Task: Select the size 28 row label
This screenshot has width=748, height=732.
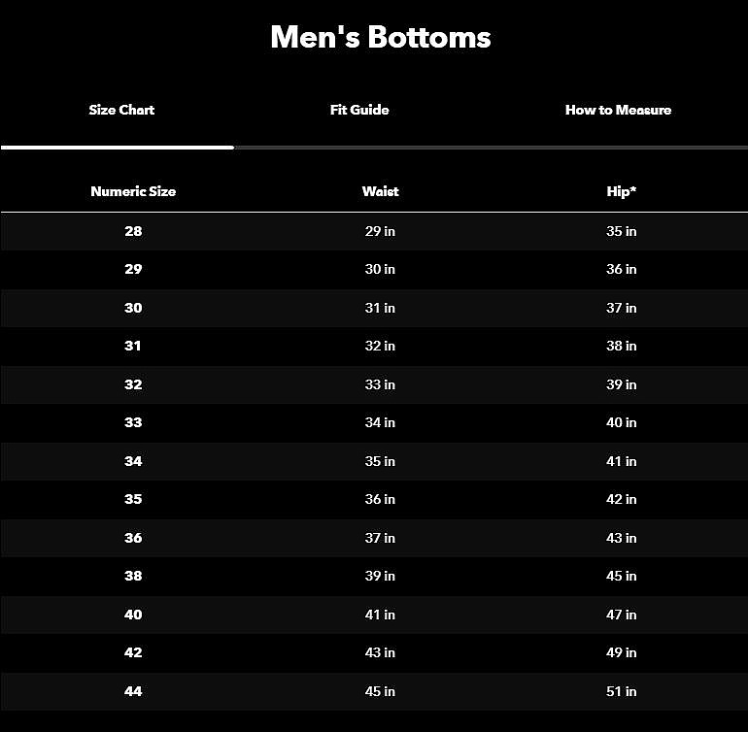Action: 133,231
